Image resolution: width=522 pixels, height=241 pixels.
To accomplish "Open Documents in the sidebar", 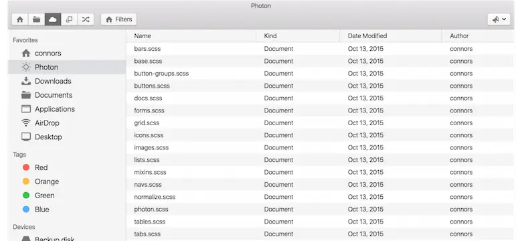I will coord(66,95).
